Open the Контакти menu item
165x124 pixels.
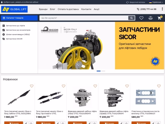point(86,9)
